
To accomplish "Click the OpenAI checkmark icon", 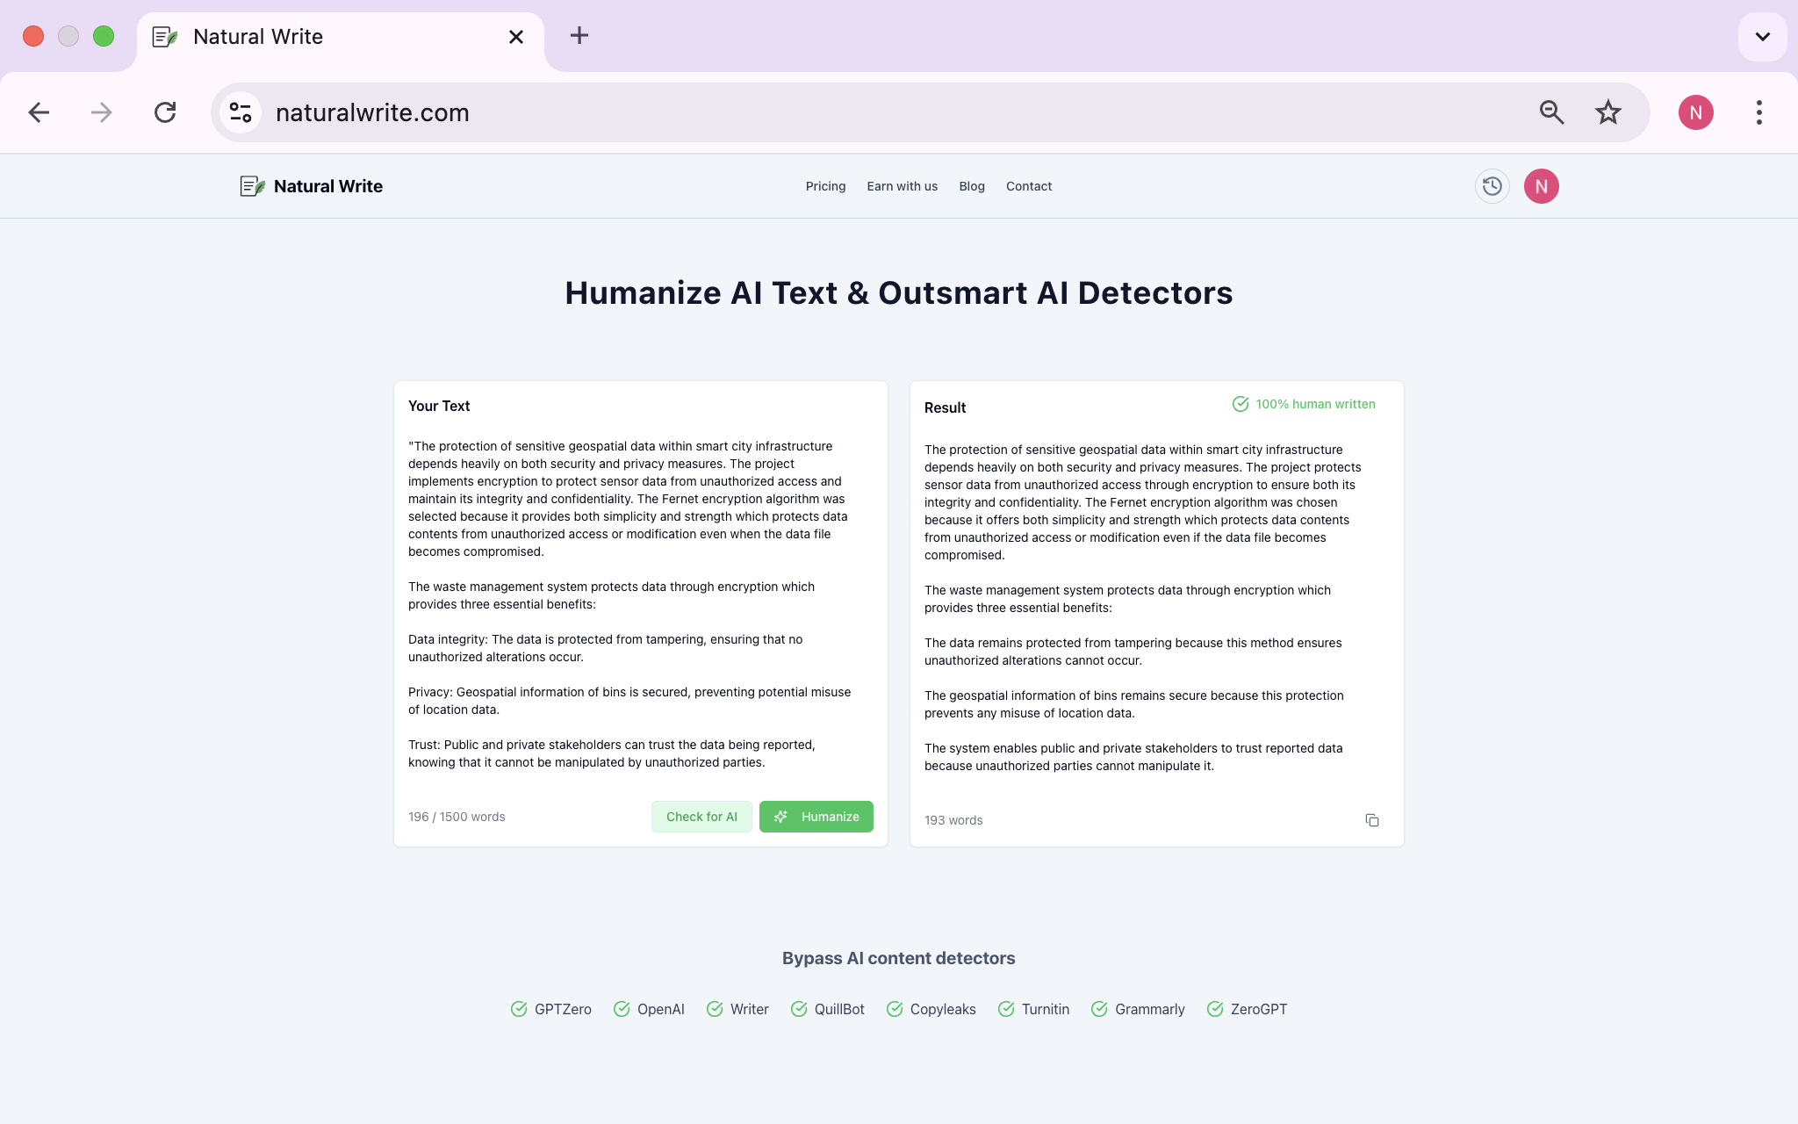I will (622, 1009).
